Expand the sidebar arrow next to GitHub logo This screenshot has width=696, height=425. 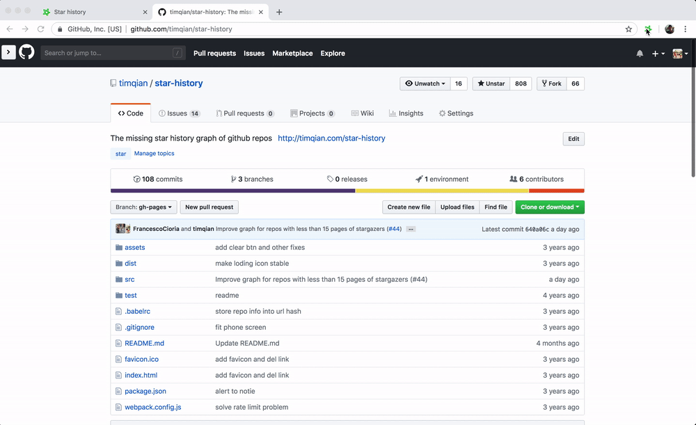pos(8,52)
